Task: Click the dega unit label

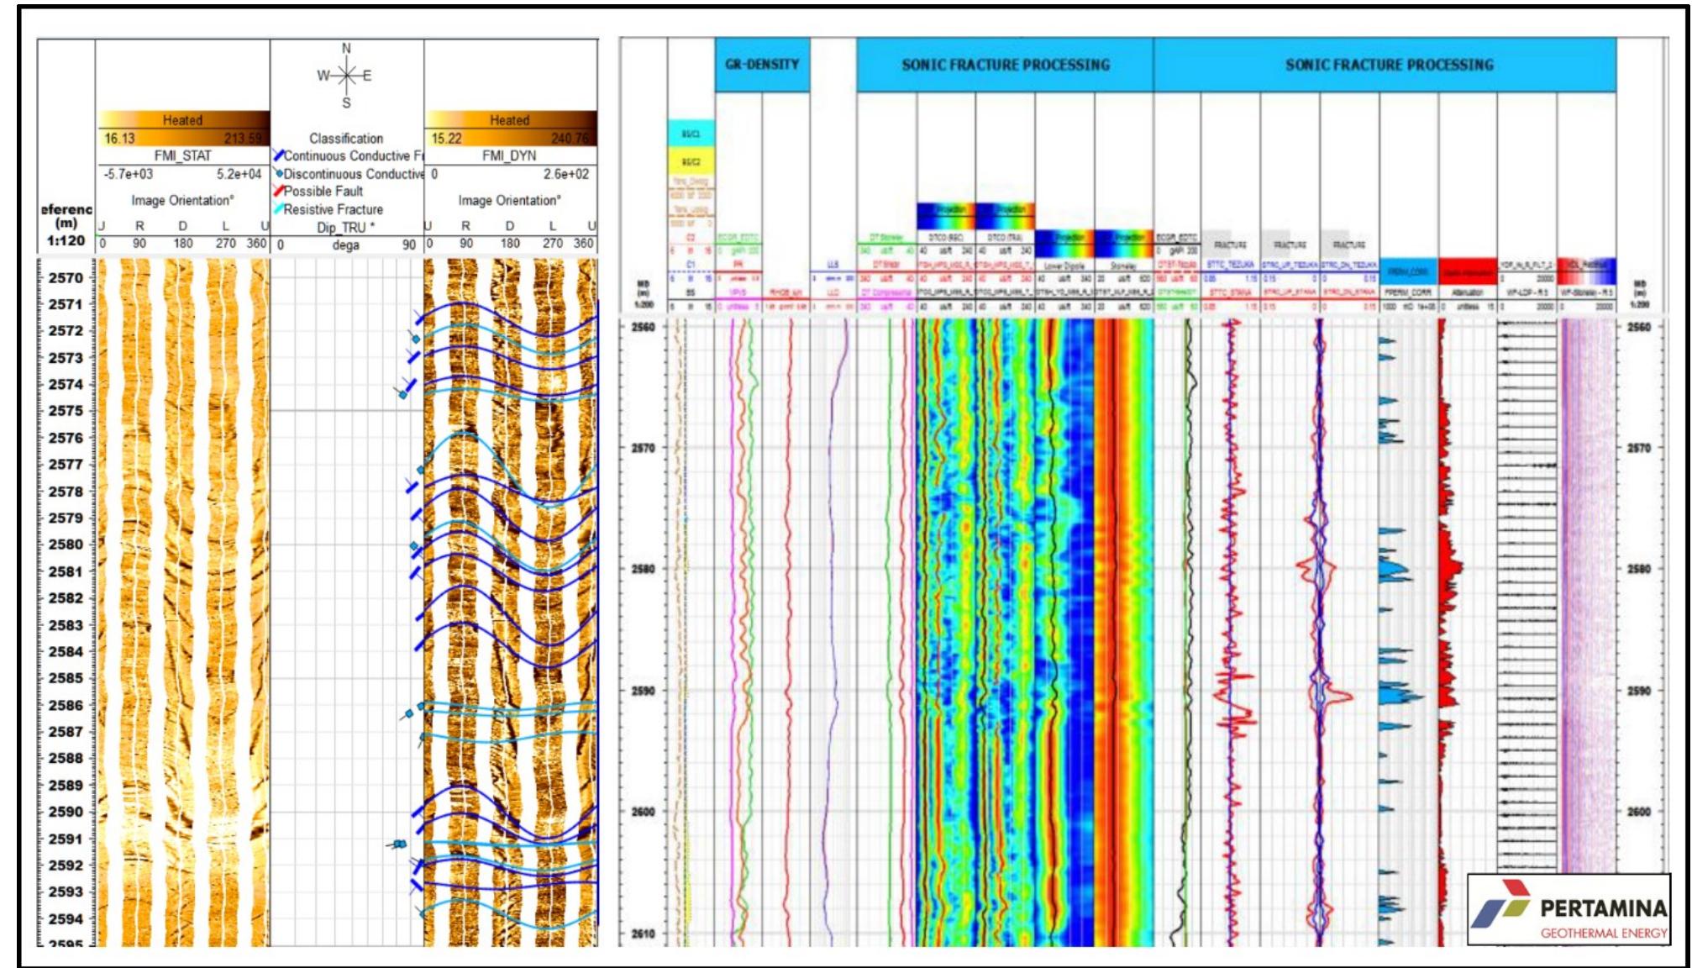Action: [345, 245]
